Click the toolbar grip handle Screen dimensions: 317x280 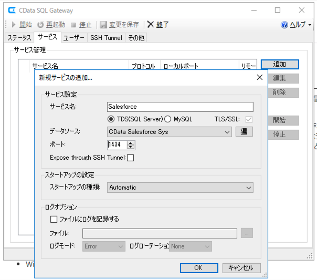6,25
